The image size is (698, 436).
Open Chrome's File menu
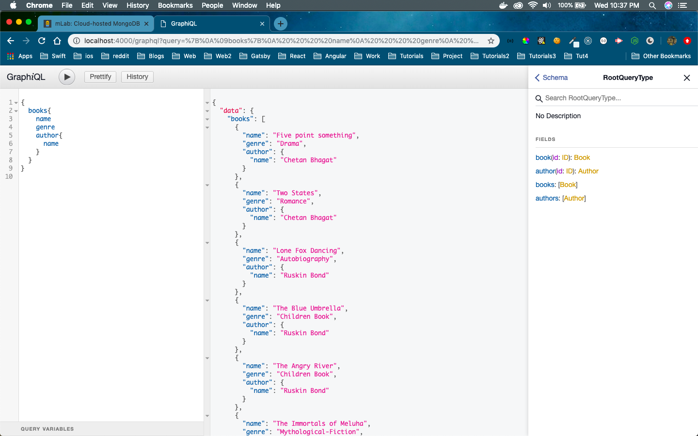[67, 5]
